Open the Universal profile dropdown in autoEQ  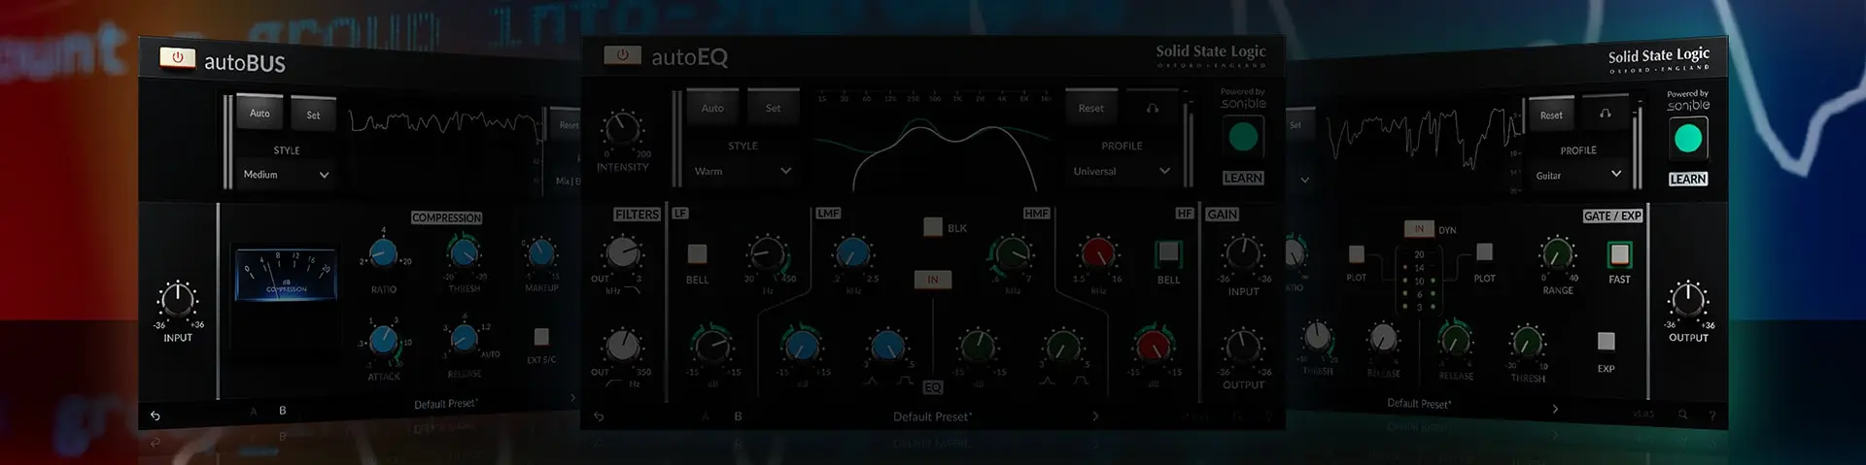point(1122,171)
